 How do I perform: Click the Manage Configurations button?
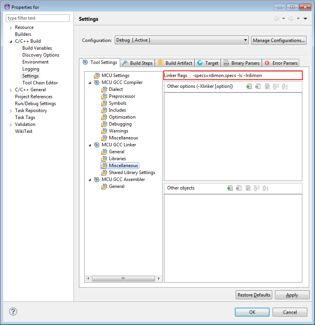click(x=279, y=40)
